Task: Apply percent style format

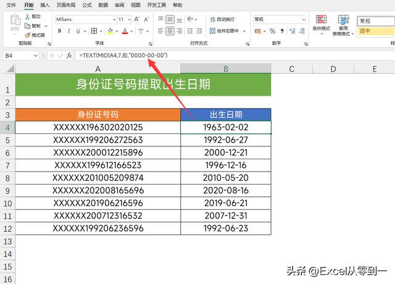Action: point(272,31)
